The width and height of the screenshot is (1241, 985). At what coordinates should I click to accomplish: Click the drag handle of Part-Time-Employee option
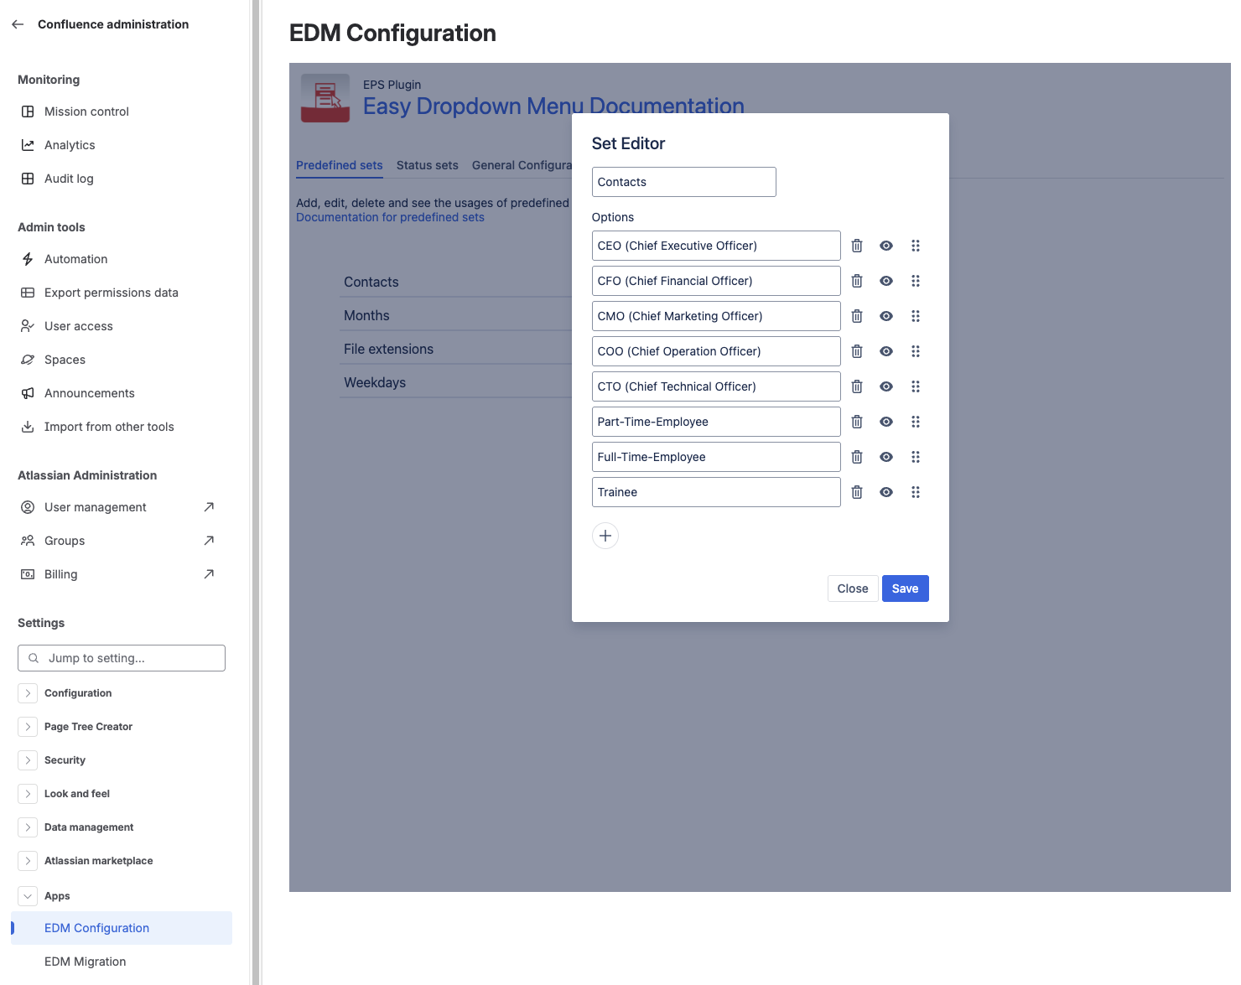(916, 422)
